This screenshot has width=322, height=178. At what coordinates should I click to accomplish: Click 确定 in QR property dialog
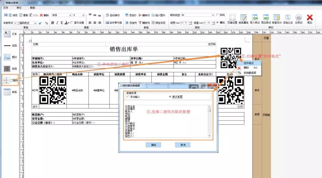click(x=154, y=145)
